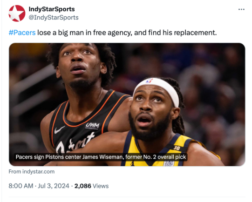The image size is (252, 202).
Task: Follow the #Pacers hashtag link
Action: coord(22,33)
